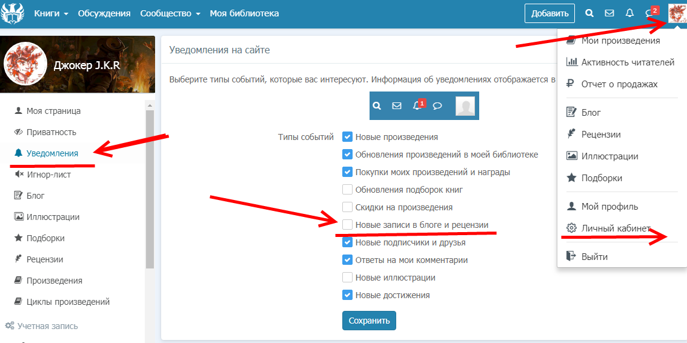
Task: Open comments bubble icon with red badge
Action: tap(650, 13)
